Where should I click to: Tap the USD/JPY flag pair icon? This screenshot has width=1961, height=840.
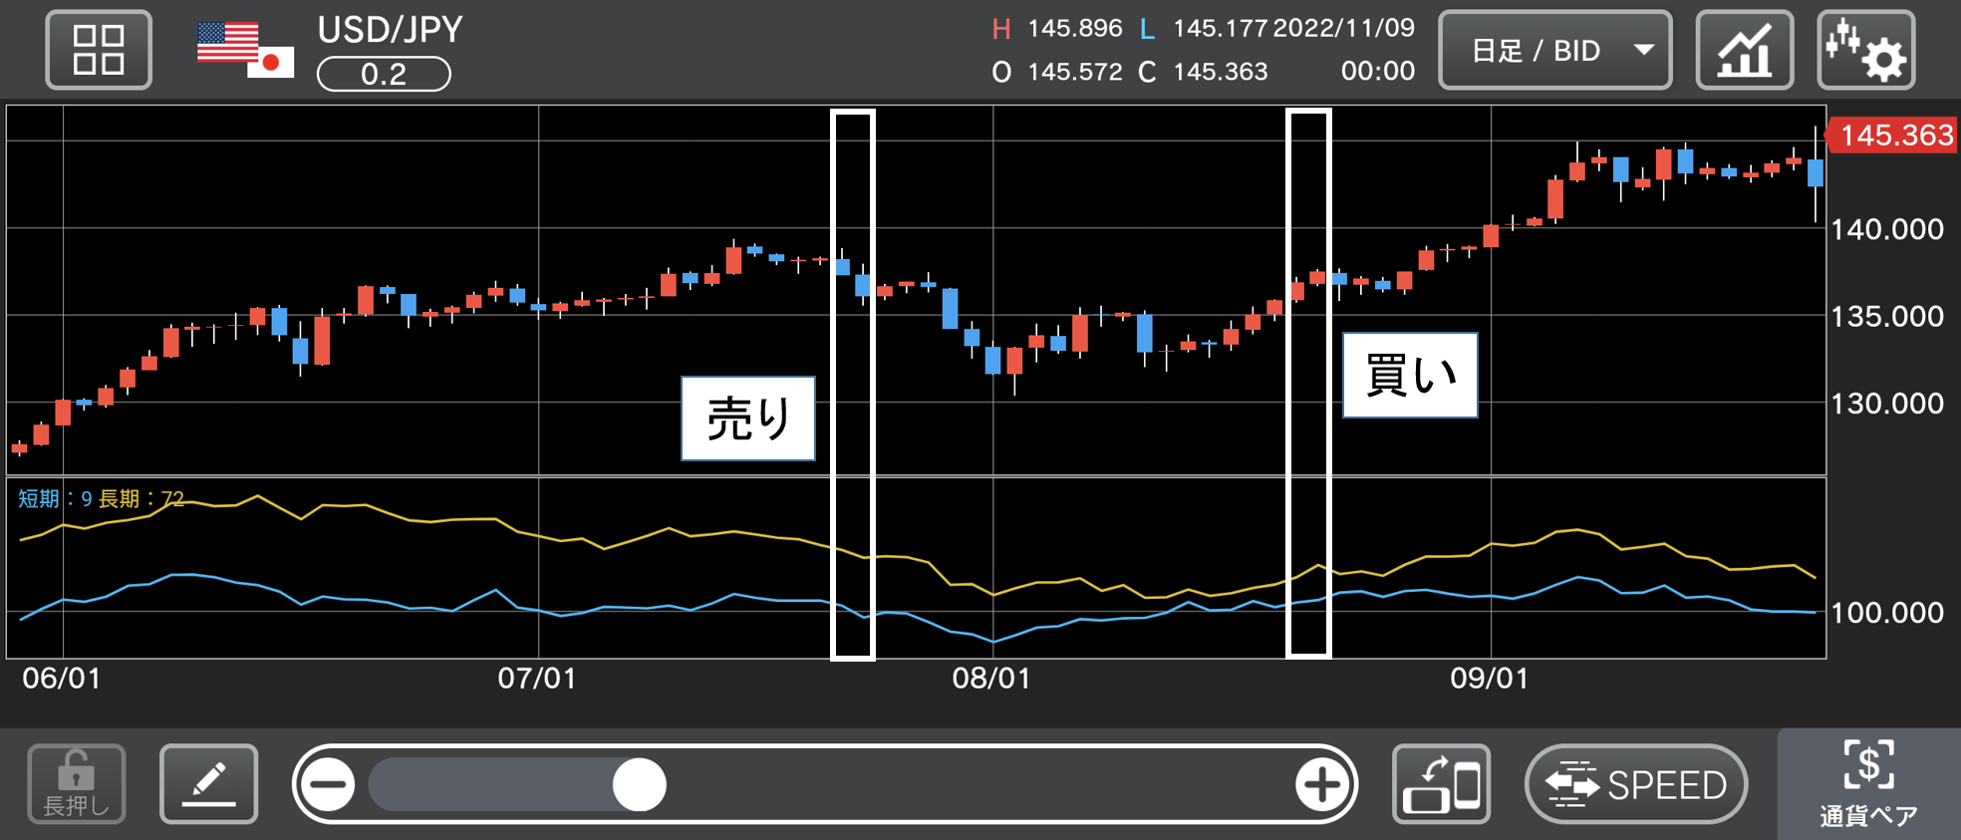pyautogui.click(x=245, y=50)
